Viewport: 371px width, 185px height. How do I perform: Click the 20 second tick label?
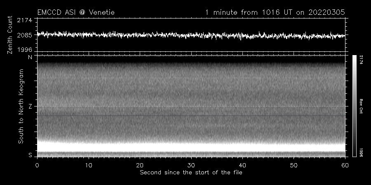tap(140, 165)
